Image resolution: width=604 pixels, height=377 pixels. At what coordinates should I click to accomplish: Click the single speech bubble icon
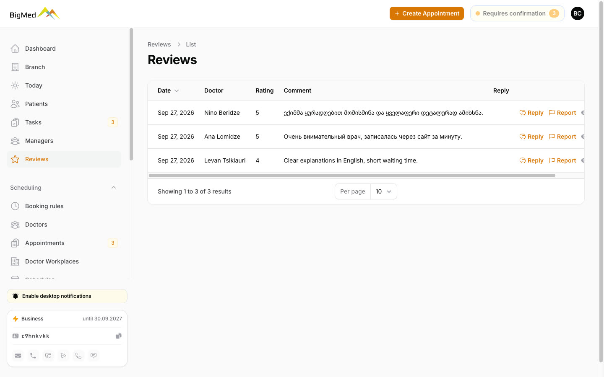coord(94,356)
